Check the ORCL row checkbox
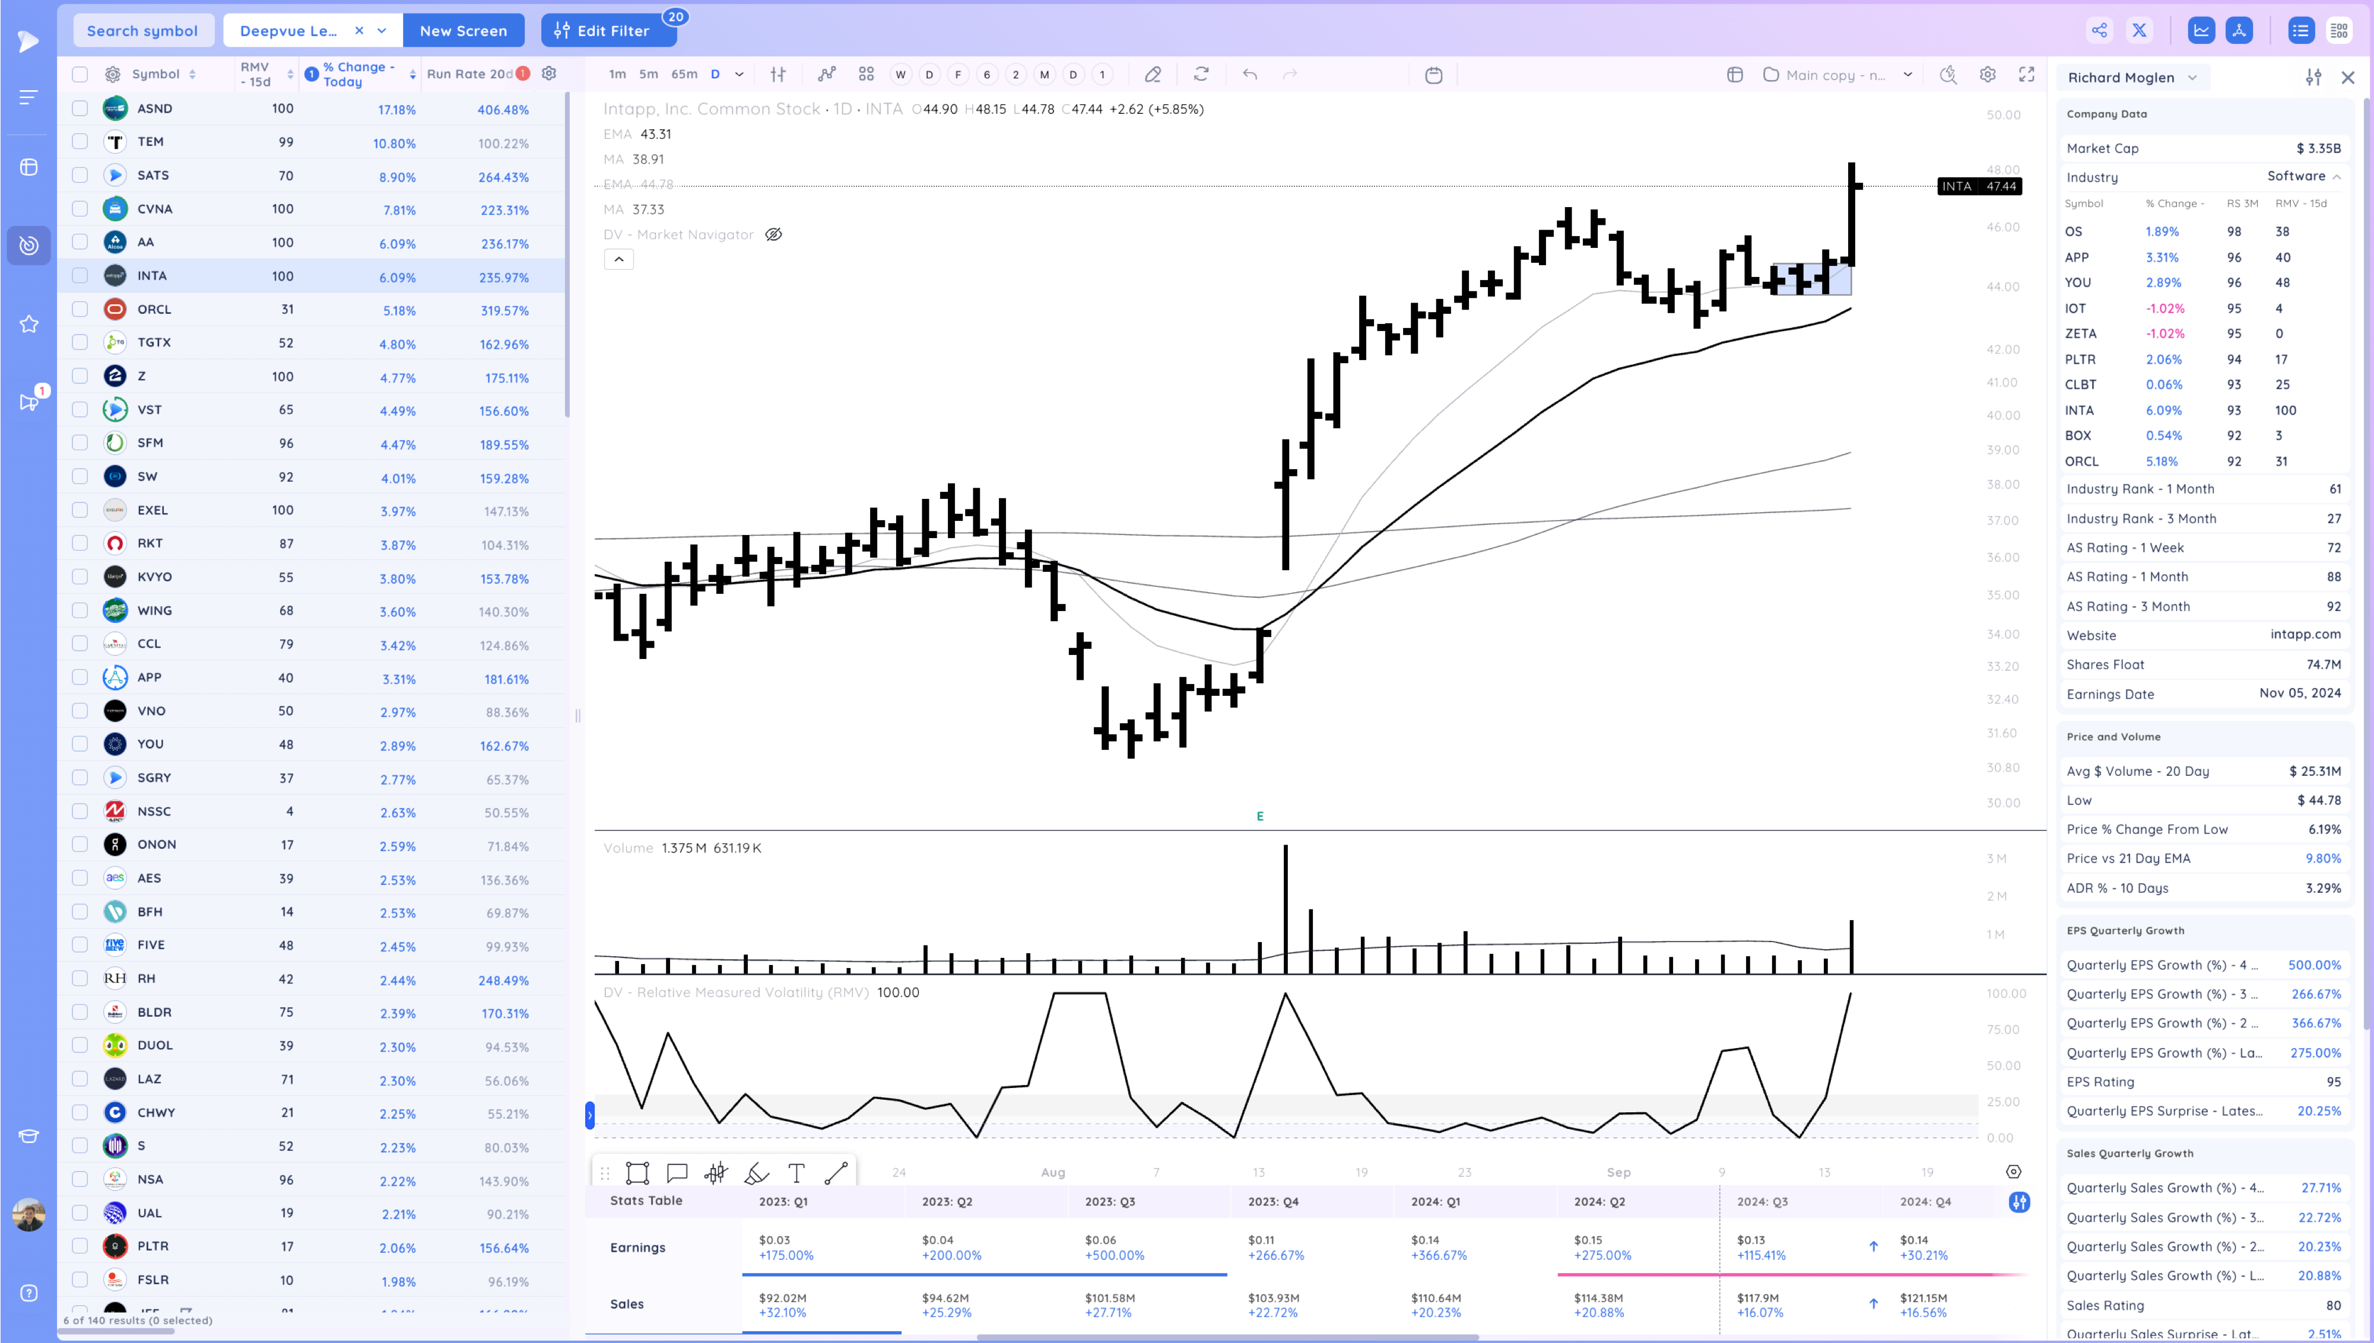Viewport: 2374px width, 1343px height. click(80, 309)
